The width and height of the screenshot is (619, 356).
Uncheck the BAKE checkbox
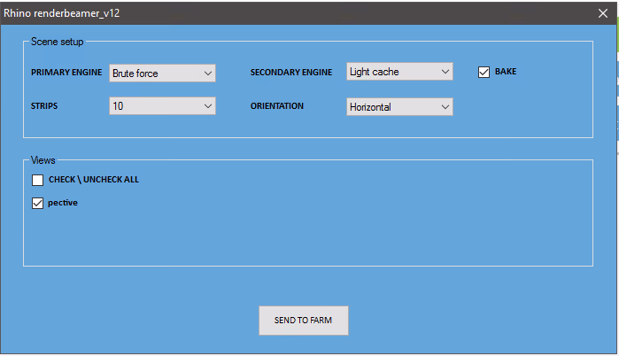click(484, 72)
